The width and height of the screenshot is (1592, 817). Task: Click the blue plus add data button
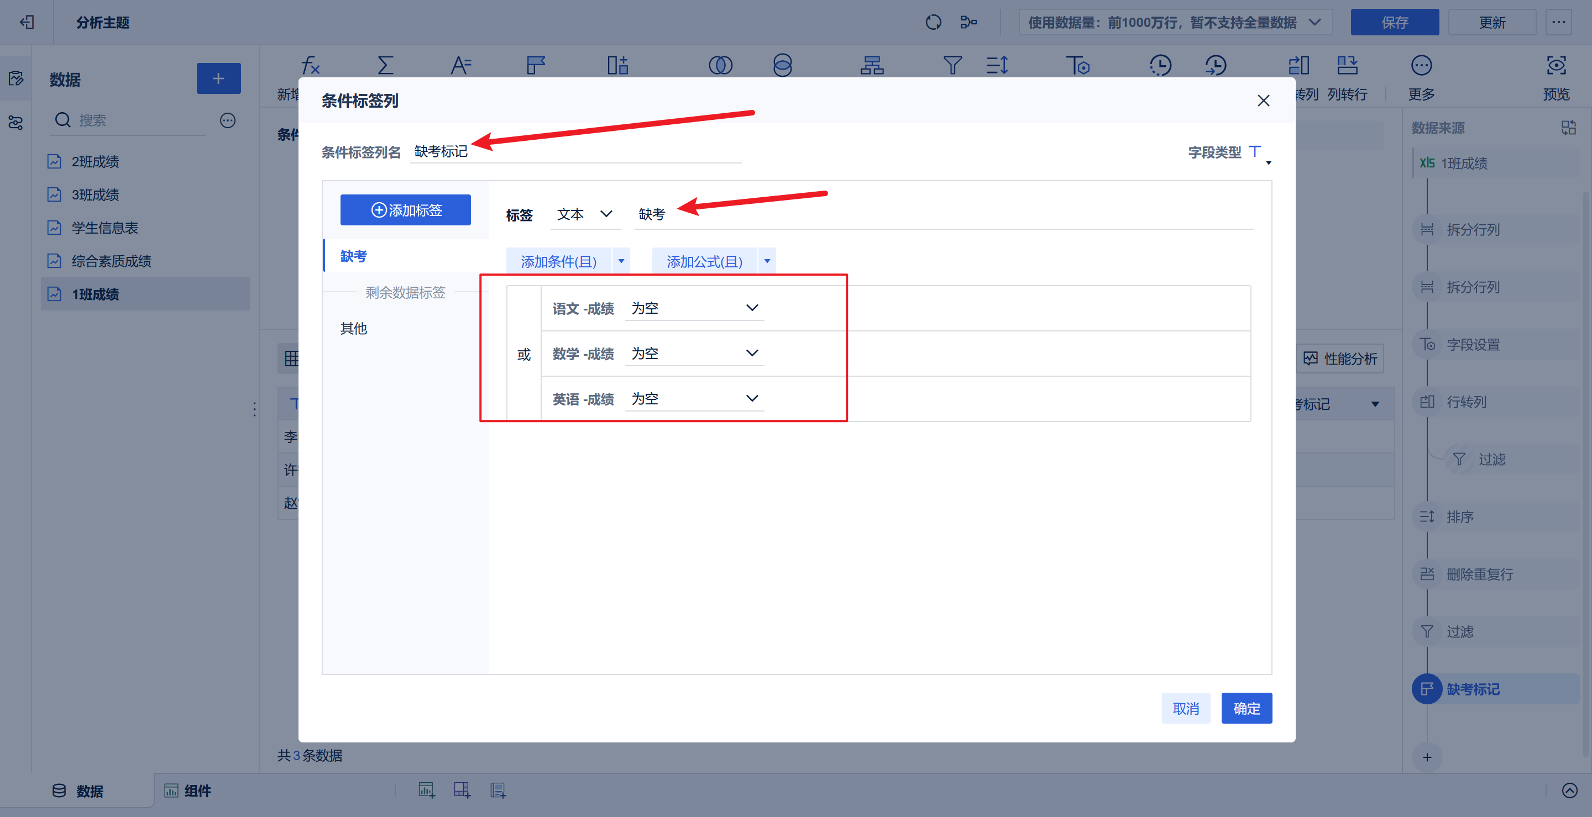click(218, 78)
